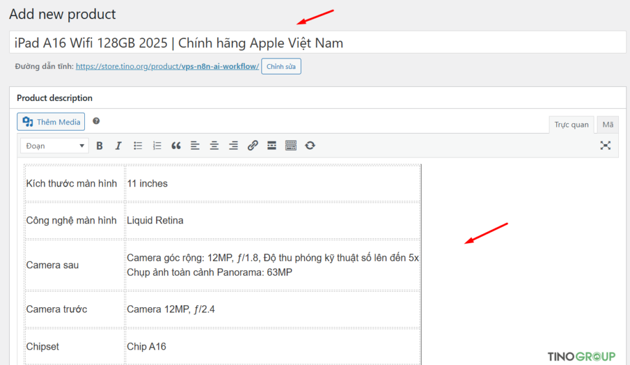This screenshot has width=630, height=365.
Task: Toggle bold formatting in editor toolbar
Action: (x=99, y=145)
